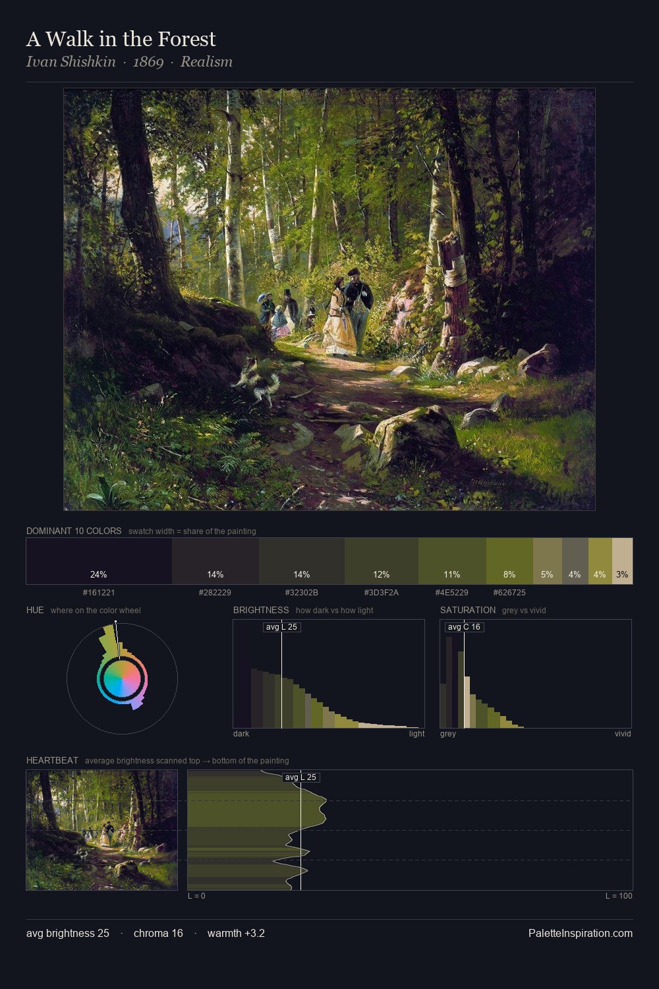Click the 24% darkest purple-black swatch
Viewport: 659px width, 989px height.
coord(99,561)
